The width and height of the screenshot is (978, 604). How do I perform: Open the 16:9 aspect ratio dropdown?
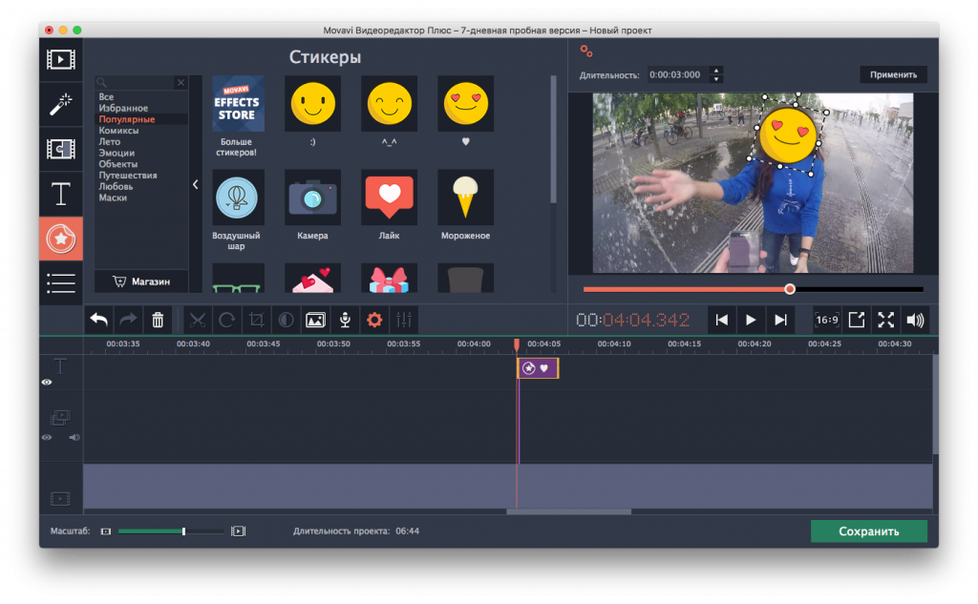pos(827,320)
